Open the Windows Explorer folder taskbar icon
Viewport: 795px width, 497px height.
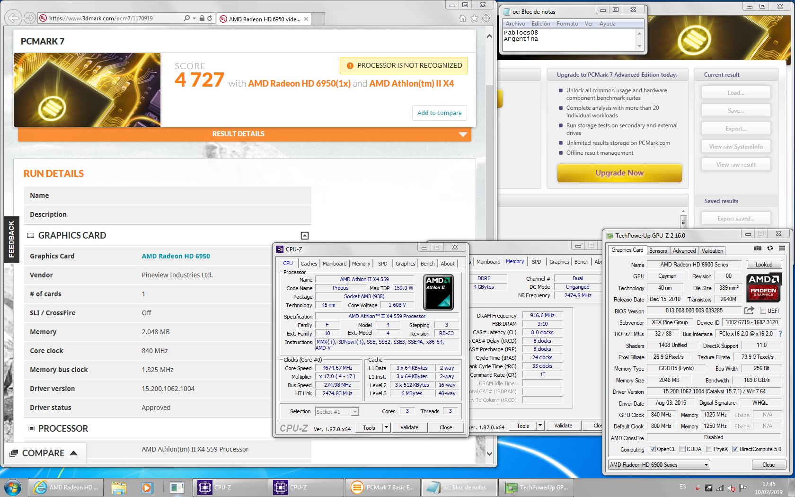pyautogui.click(x=119, y=487)
